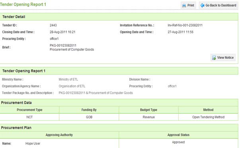Viewport: 240px width, 148px height.
Task: Click closing date 28-Aug-2011 16:21
Action: coord(62,32)
